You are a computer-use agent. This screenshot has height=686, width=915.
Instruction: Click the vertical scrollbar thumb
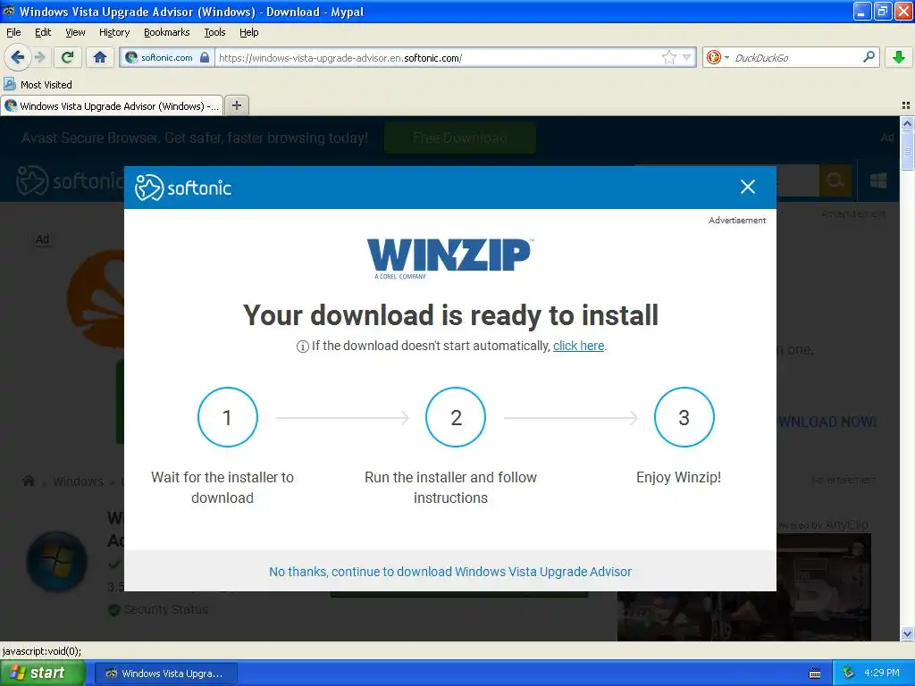click(907, 150)
